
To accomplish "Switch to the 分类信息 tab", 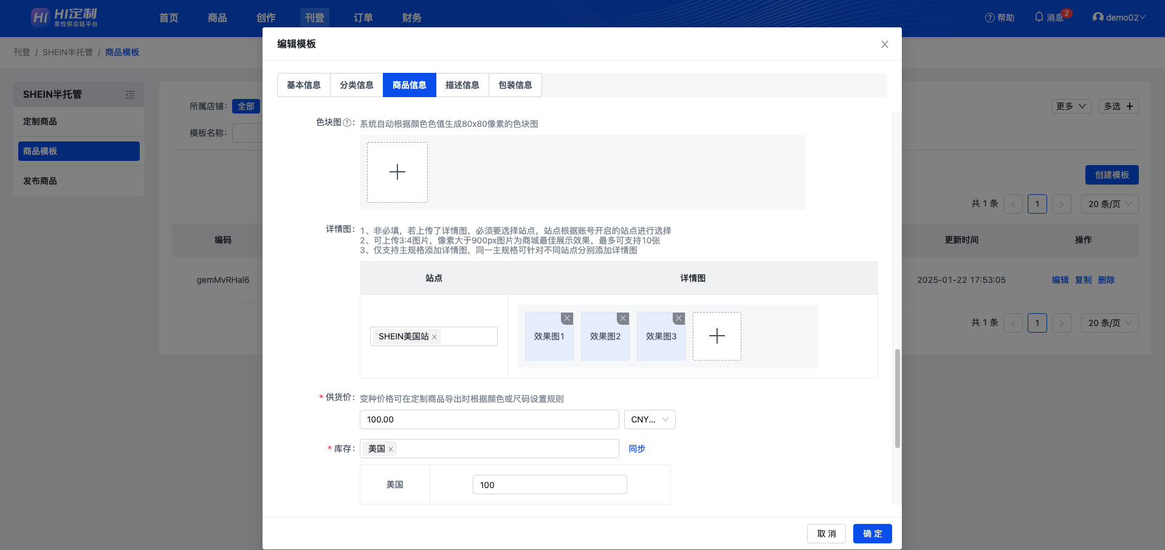I will 357,85.
